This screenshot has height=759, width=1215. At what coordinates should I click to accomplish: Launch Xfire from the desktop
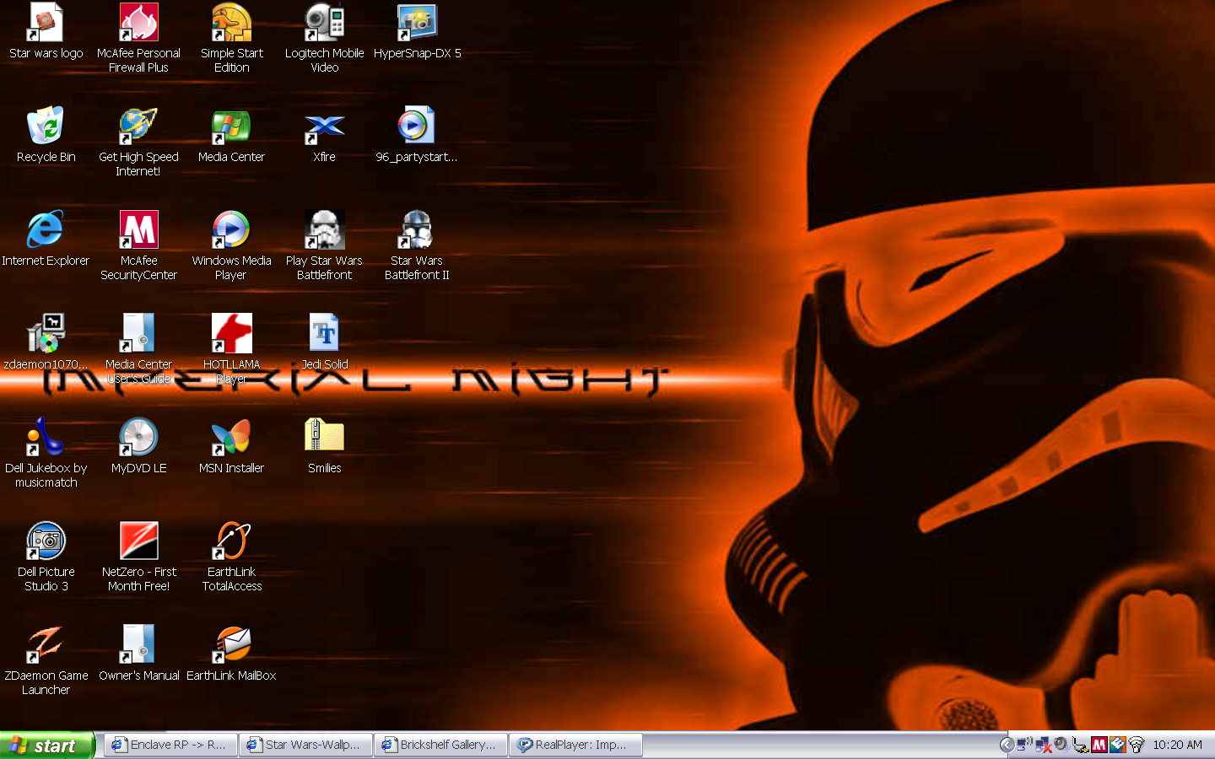(324, 131)
